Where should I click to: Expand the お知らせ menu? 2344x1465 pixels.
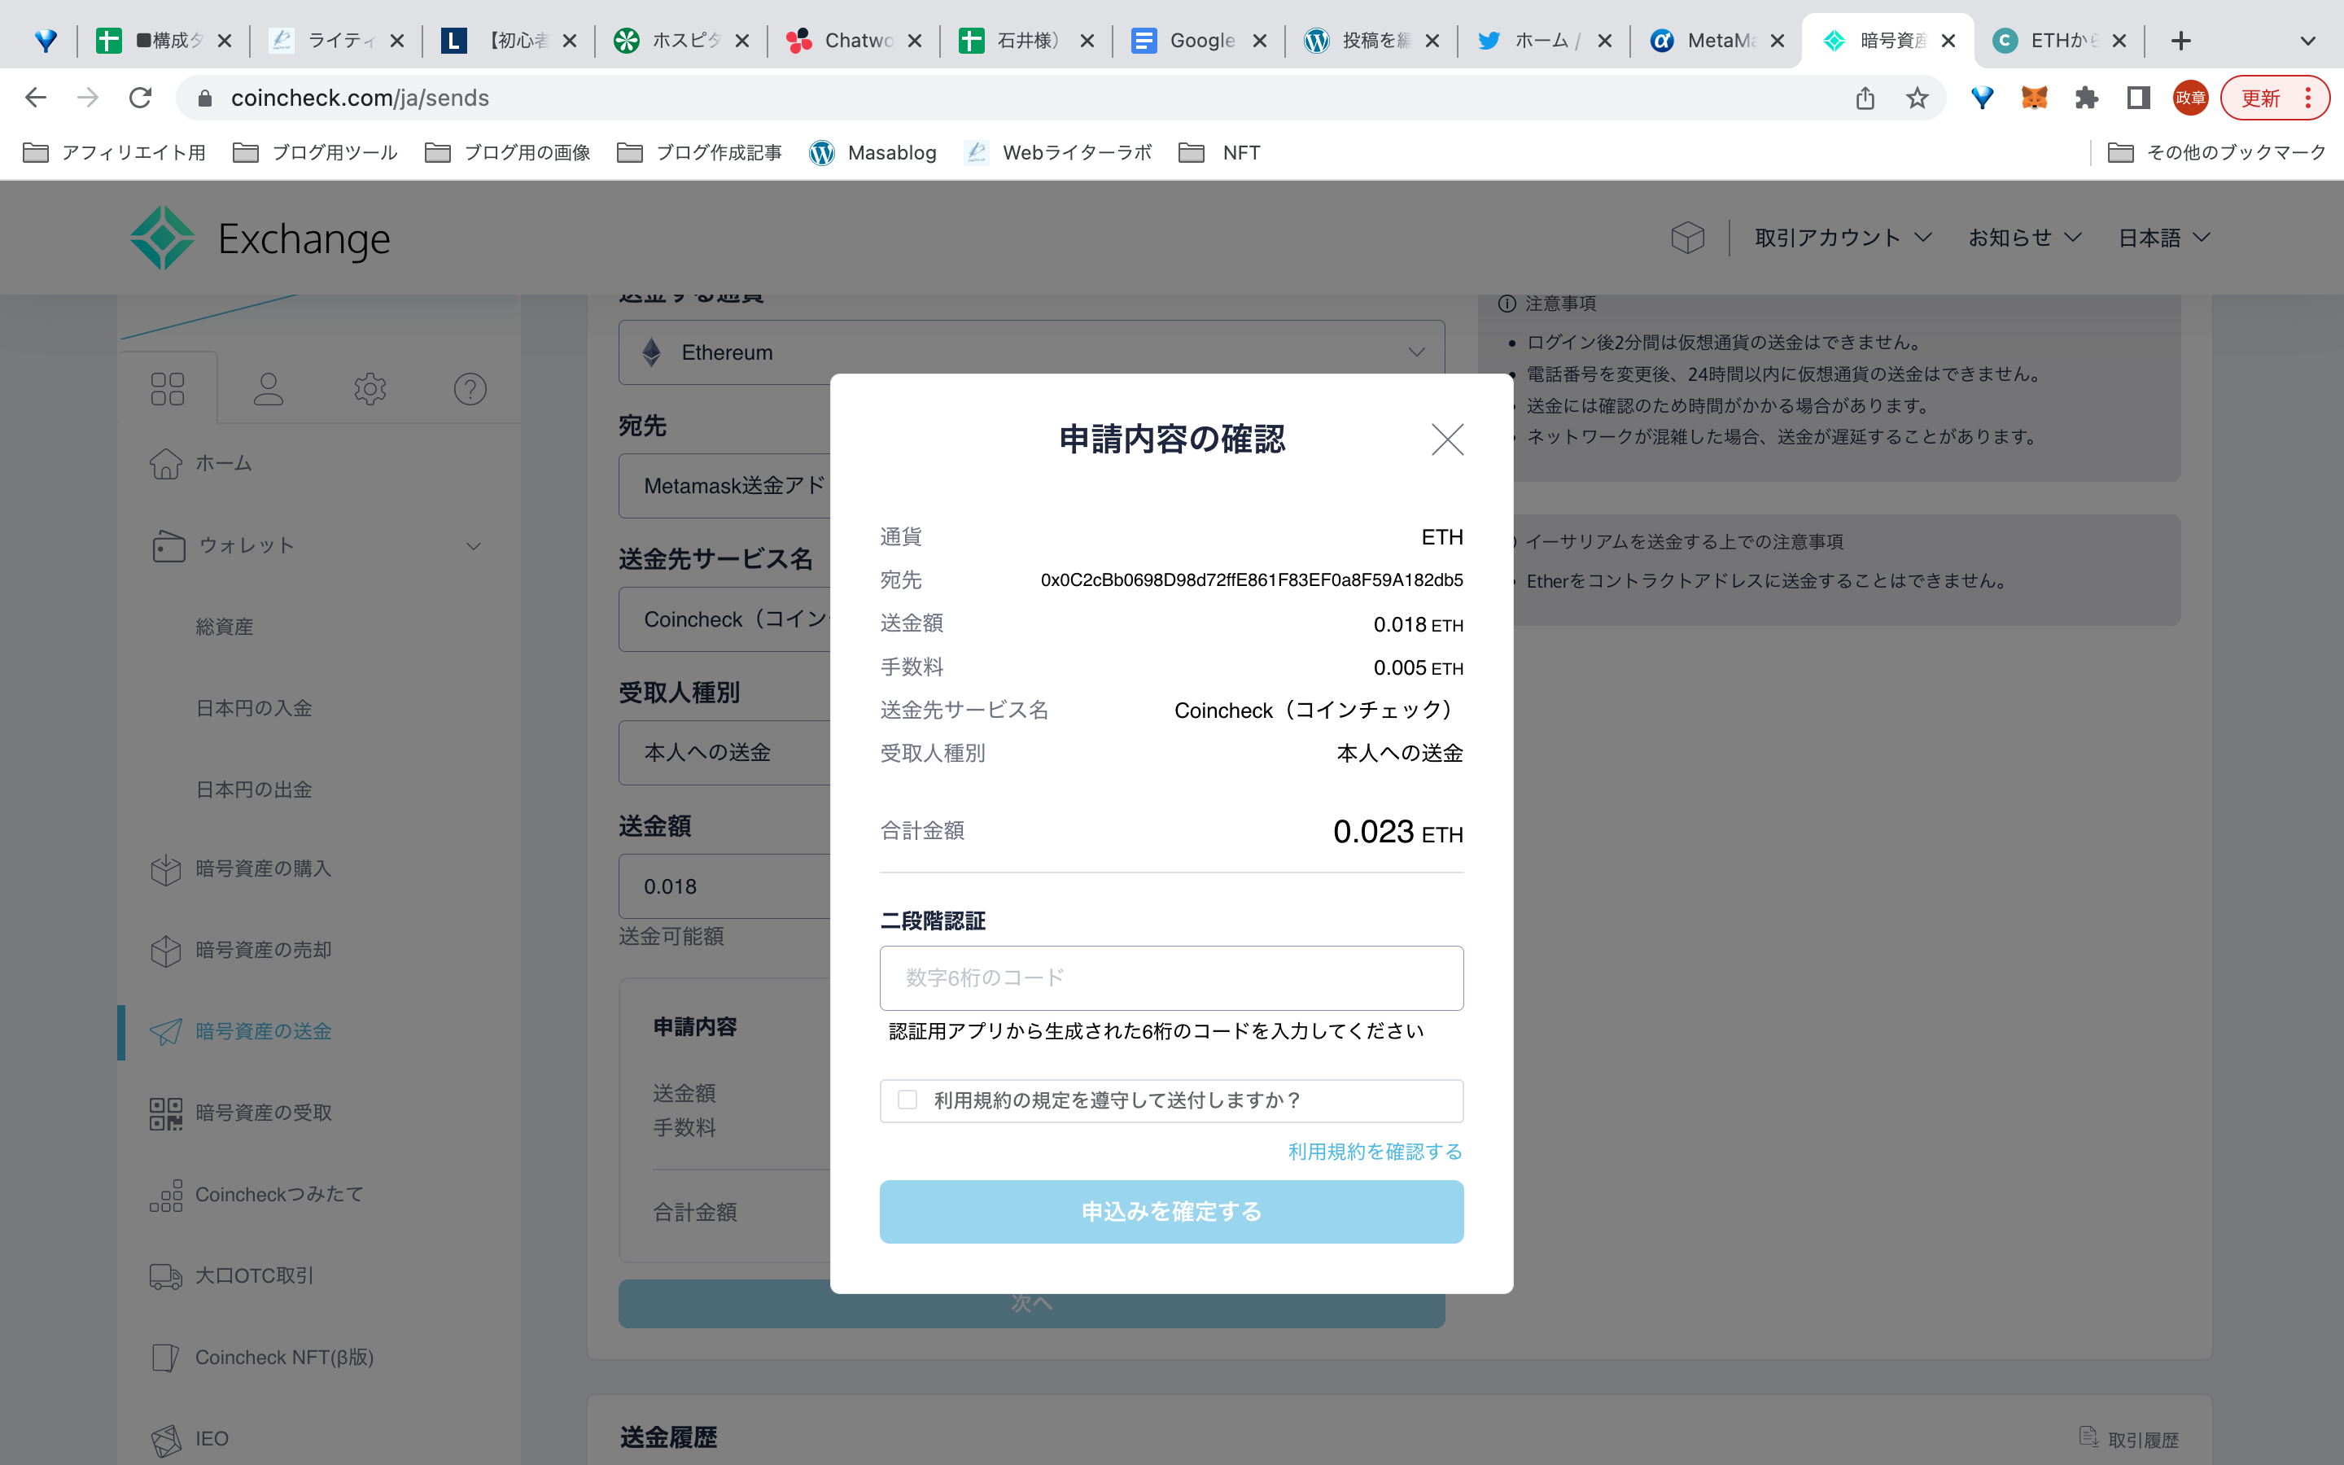click(2024, 238)
